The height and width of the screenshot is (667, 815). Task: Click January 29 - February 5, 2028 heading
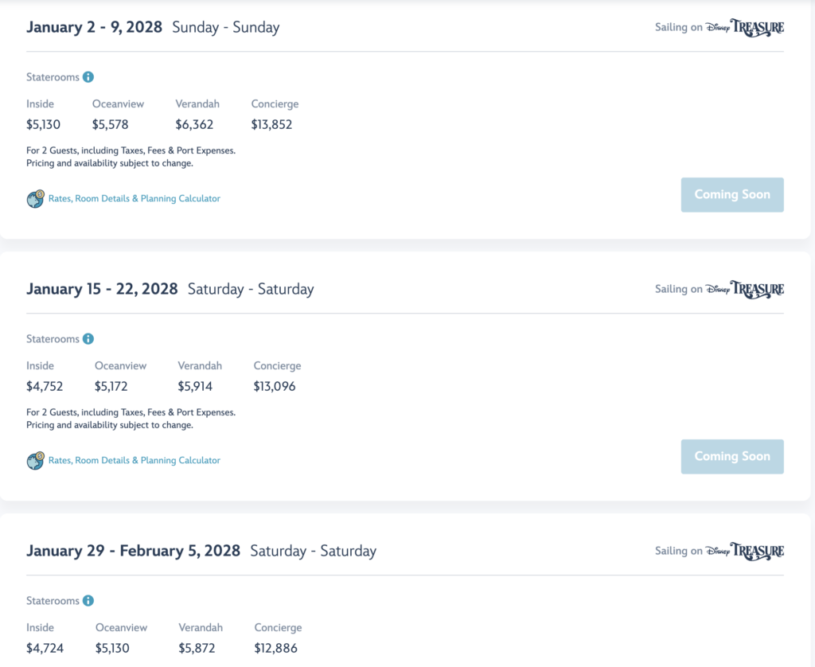[133, 551]
